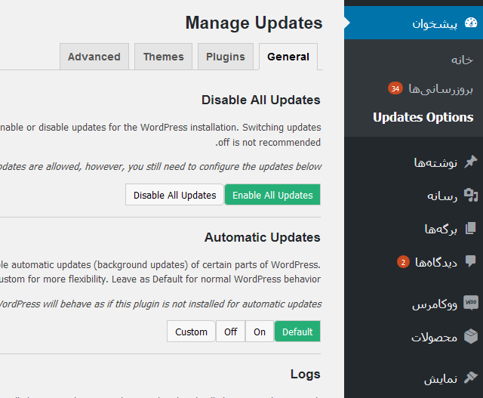
Task: Open the Themes tab
Action: [x=163, y=57]
